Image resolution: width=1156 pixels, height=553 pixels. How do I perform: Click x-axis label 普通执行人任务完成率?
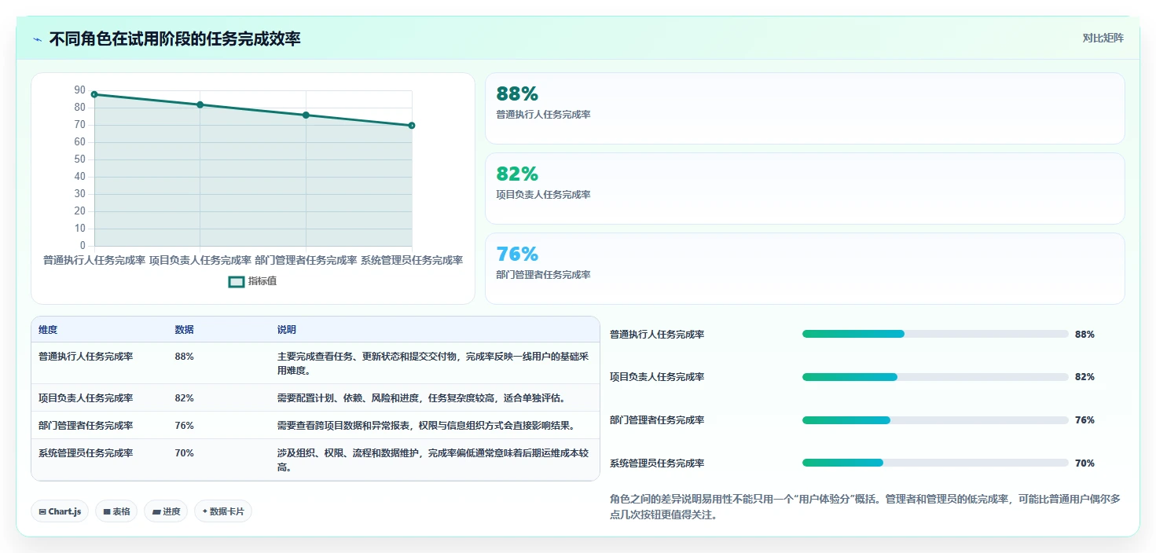94,260
